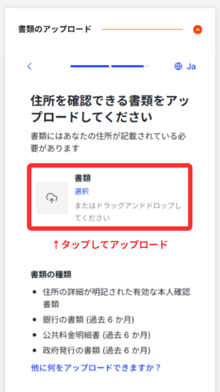Select the 銀行の書類 (過去 6 か月) list item

(x=89, y=320)
